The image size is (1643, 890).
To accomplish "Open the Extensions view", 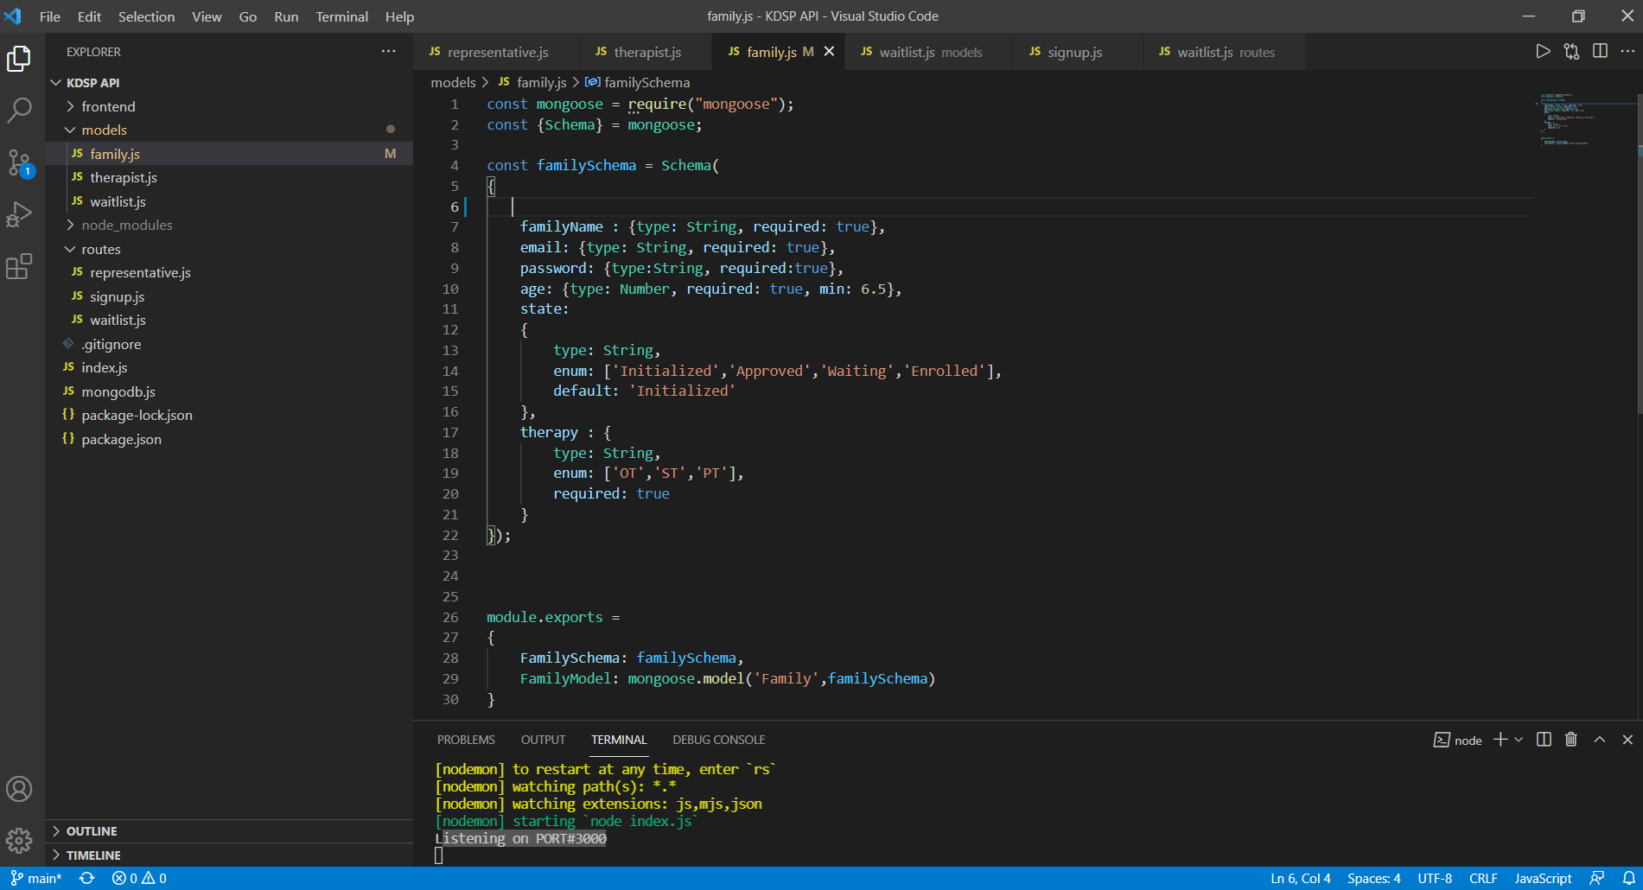I will pyautogui.click(x=19, y=267).
